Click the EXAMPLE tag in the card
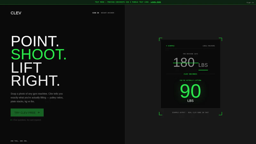Viewport: 256px width, 144px height. (x=170, y=46)
